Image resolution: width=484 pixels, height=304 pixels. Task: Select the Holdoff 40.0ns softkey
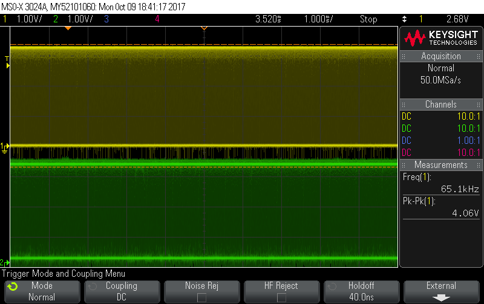coord(361,291)
